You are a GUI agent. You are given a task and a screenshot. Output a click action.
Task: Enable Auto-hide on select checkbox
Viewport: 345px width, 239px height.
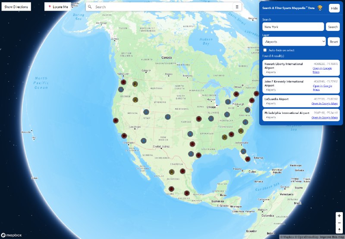pyautogui.click(x=265, y=50)
